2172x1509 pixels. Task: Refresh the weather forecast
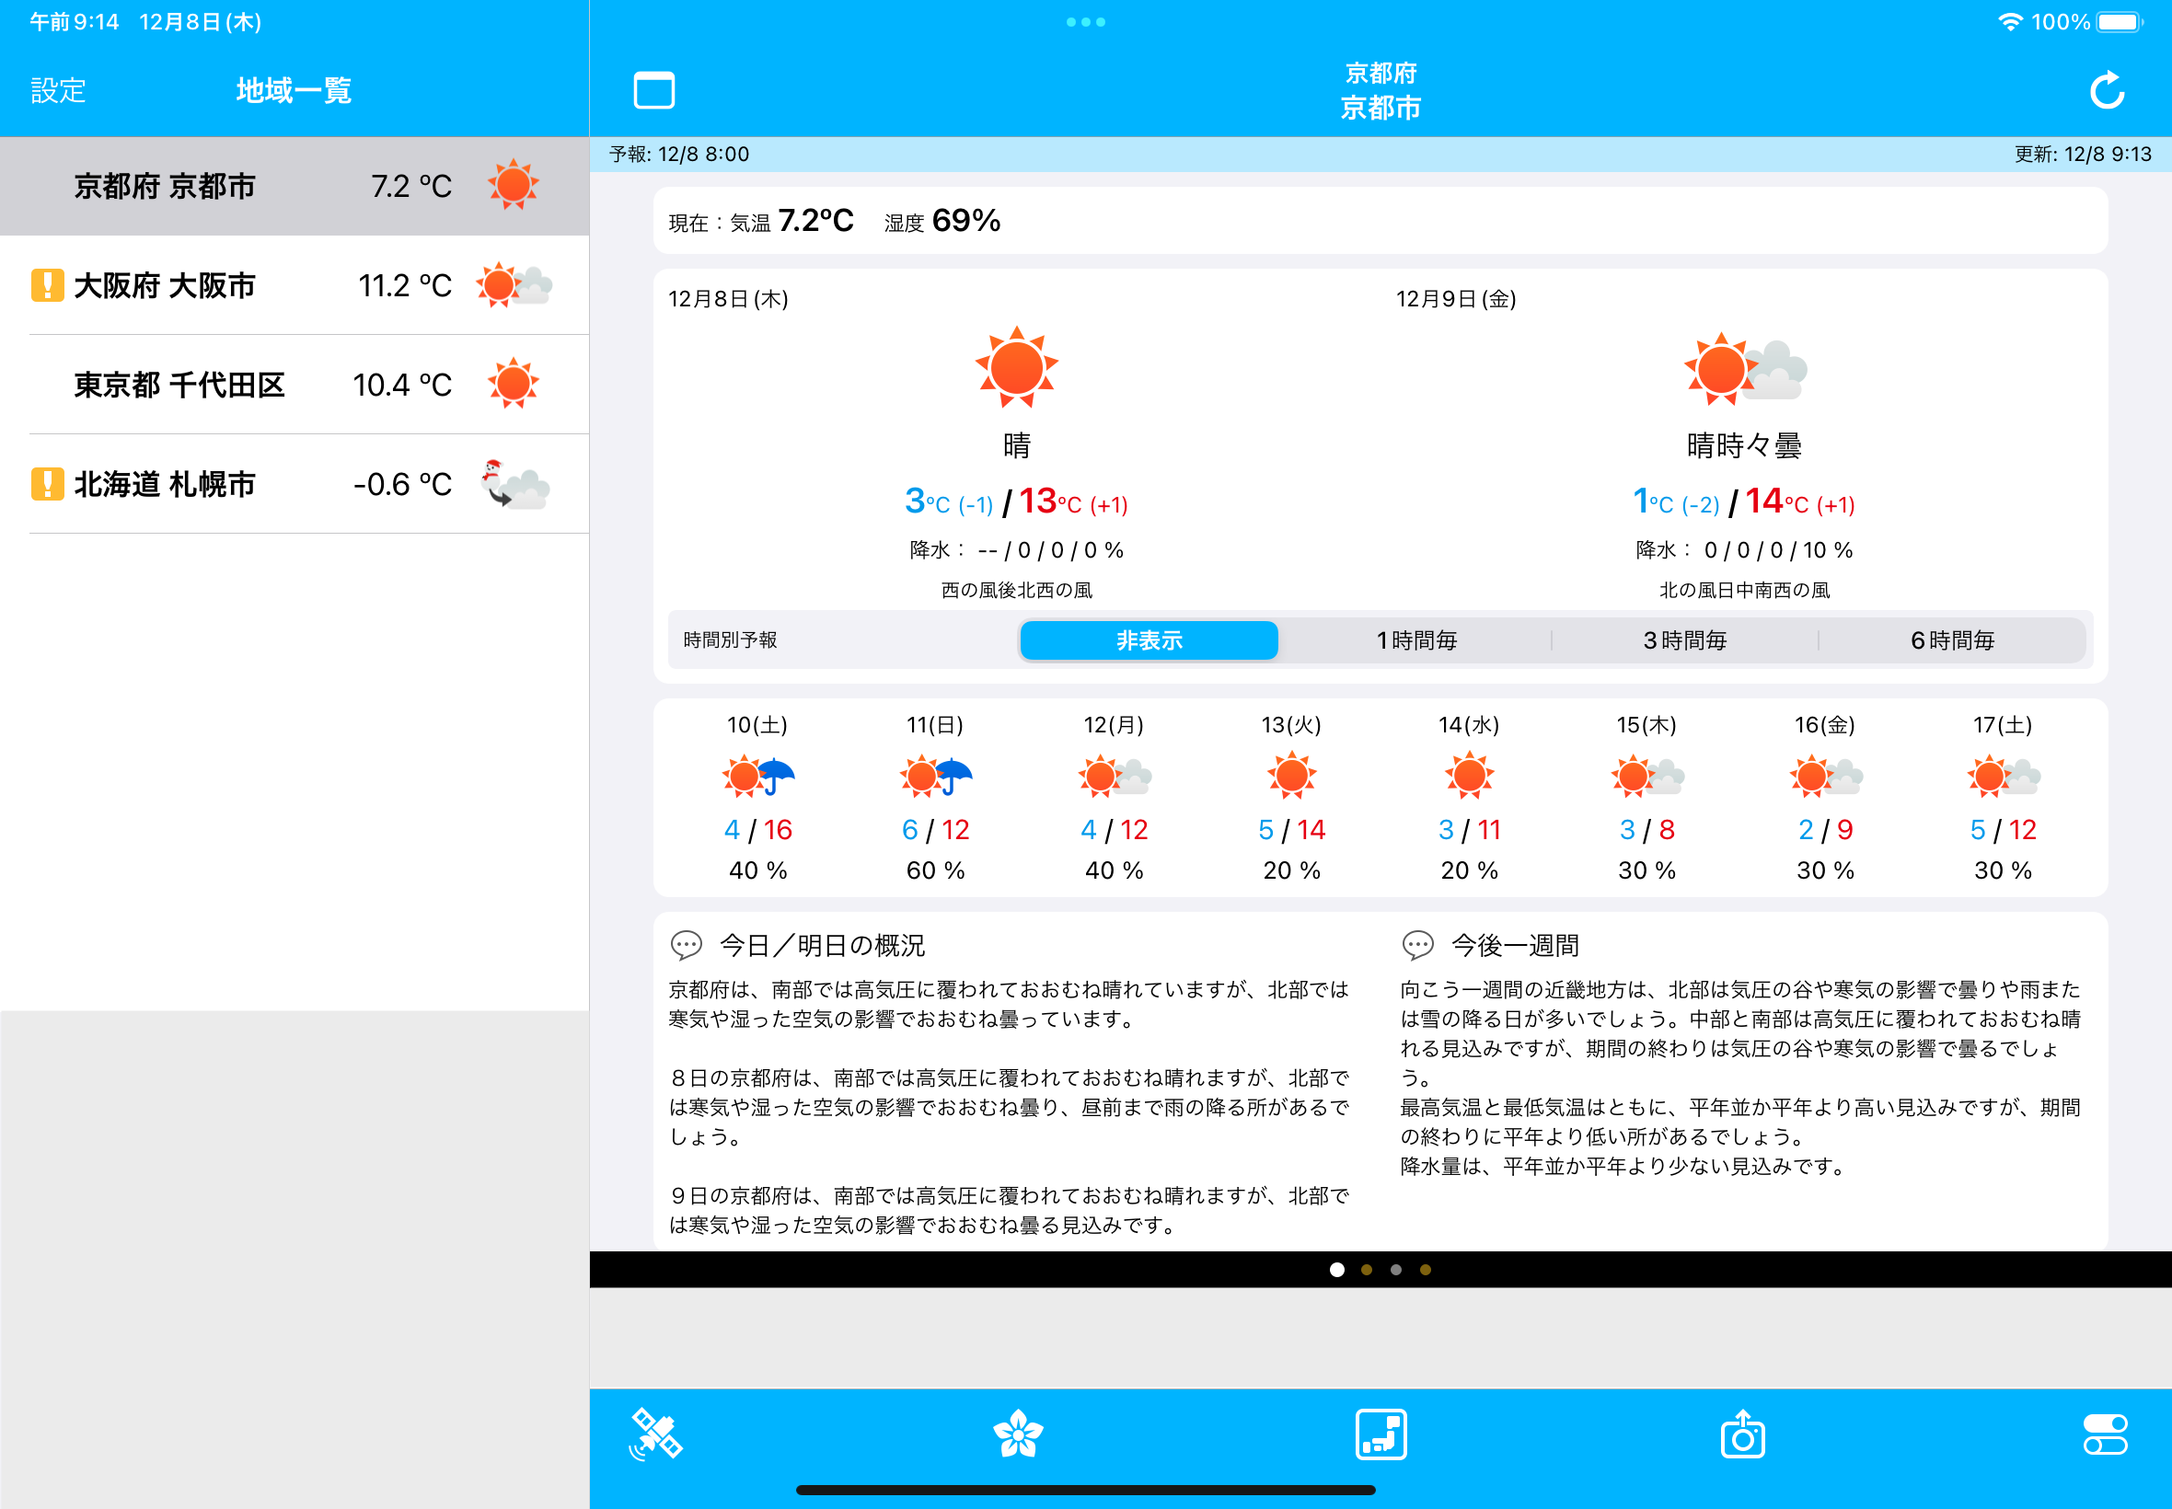(x=2107, y=90)
